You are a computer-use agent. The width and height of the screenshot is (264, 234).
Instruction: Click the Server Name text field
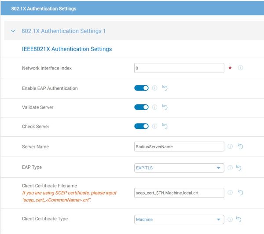pyautogui.click(x=179, y=146)
